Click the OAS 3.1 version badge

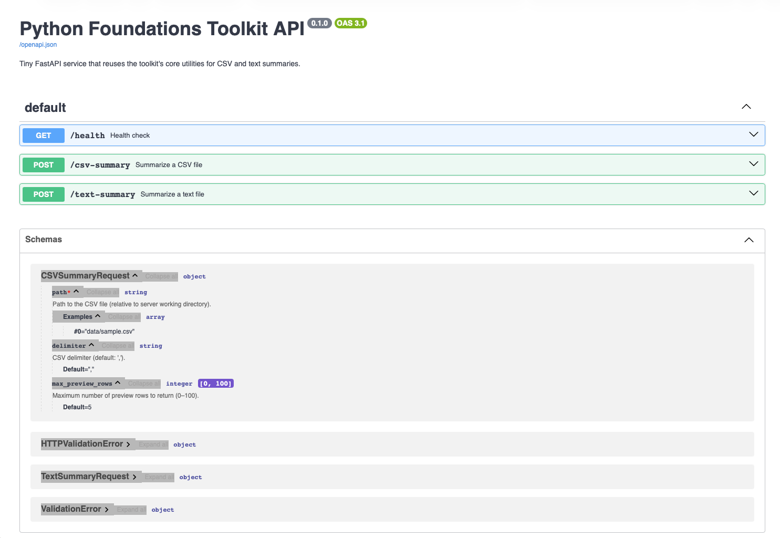tap(350, 23)
